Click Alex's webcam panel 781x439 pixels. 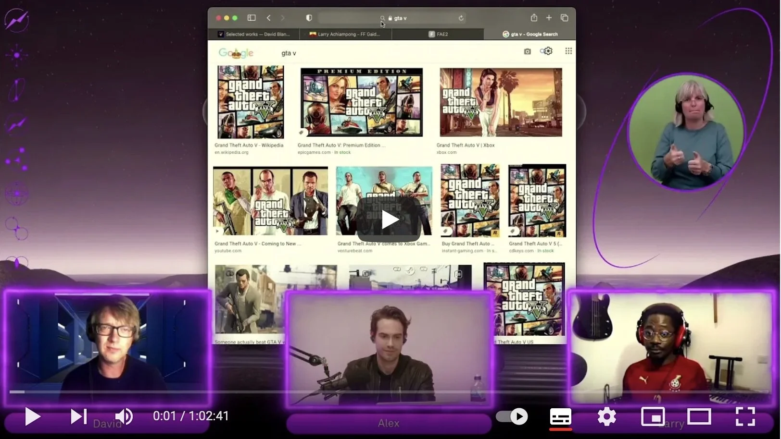tap(389, 348)
